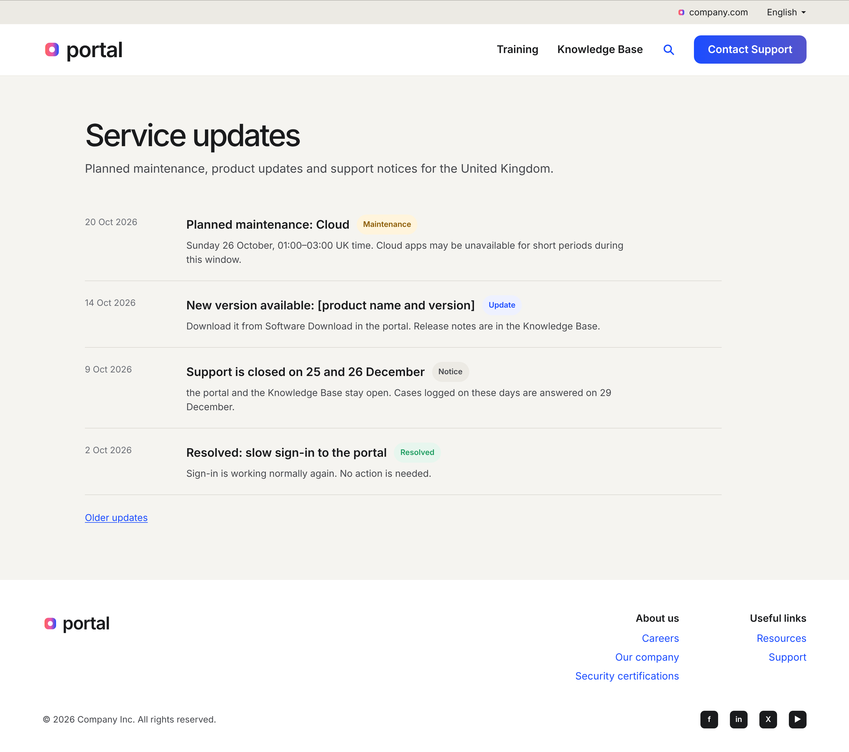
Task: Open the YouTube play icon in footer
Action: click(797, 719)
